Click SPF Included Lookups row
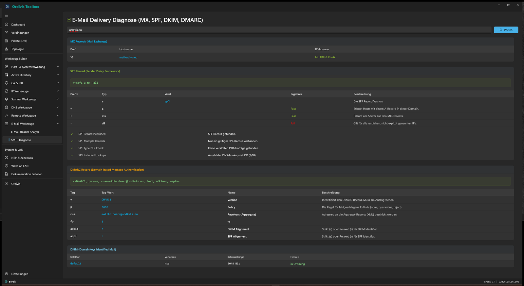Image resolution: width=524 pixels, height=286 pixels. [x=290, y=156]
